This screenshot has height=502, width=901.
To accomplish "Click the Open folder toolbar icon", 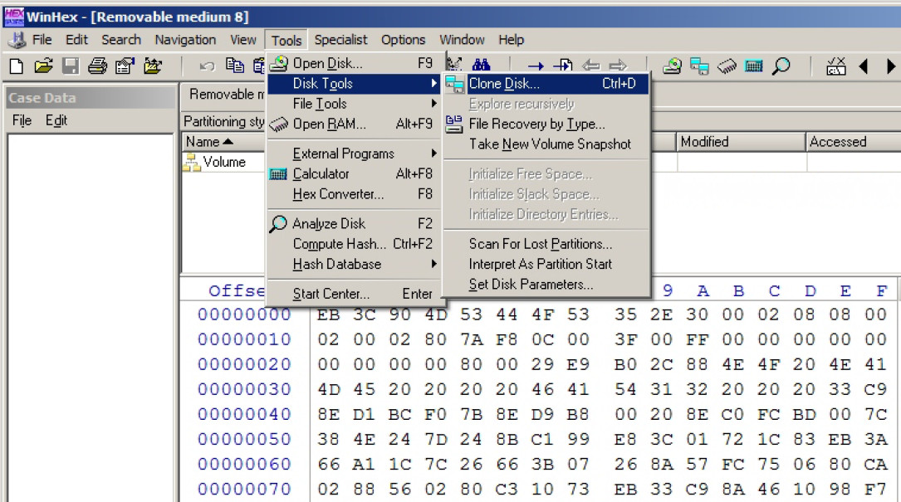I will coord(43,66).
